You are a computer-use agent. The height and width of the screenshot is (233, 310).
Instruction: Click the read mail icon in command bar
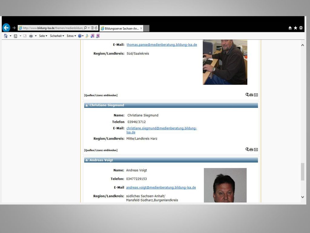click(25, 36)
